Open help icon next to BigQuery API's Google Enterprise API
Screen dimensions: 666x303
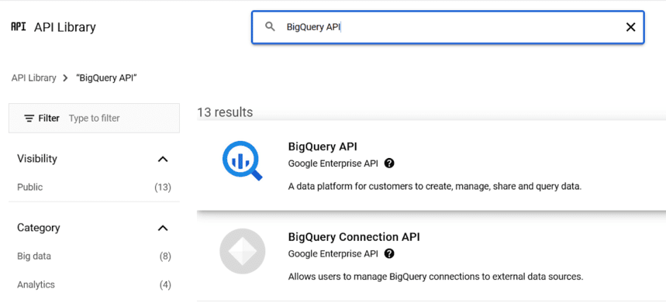389,164
